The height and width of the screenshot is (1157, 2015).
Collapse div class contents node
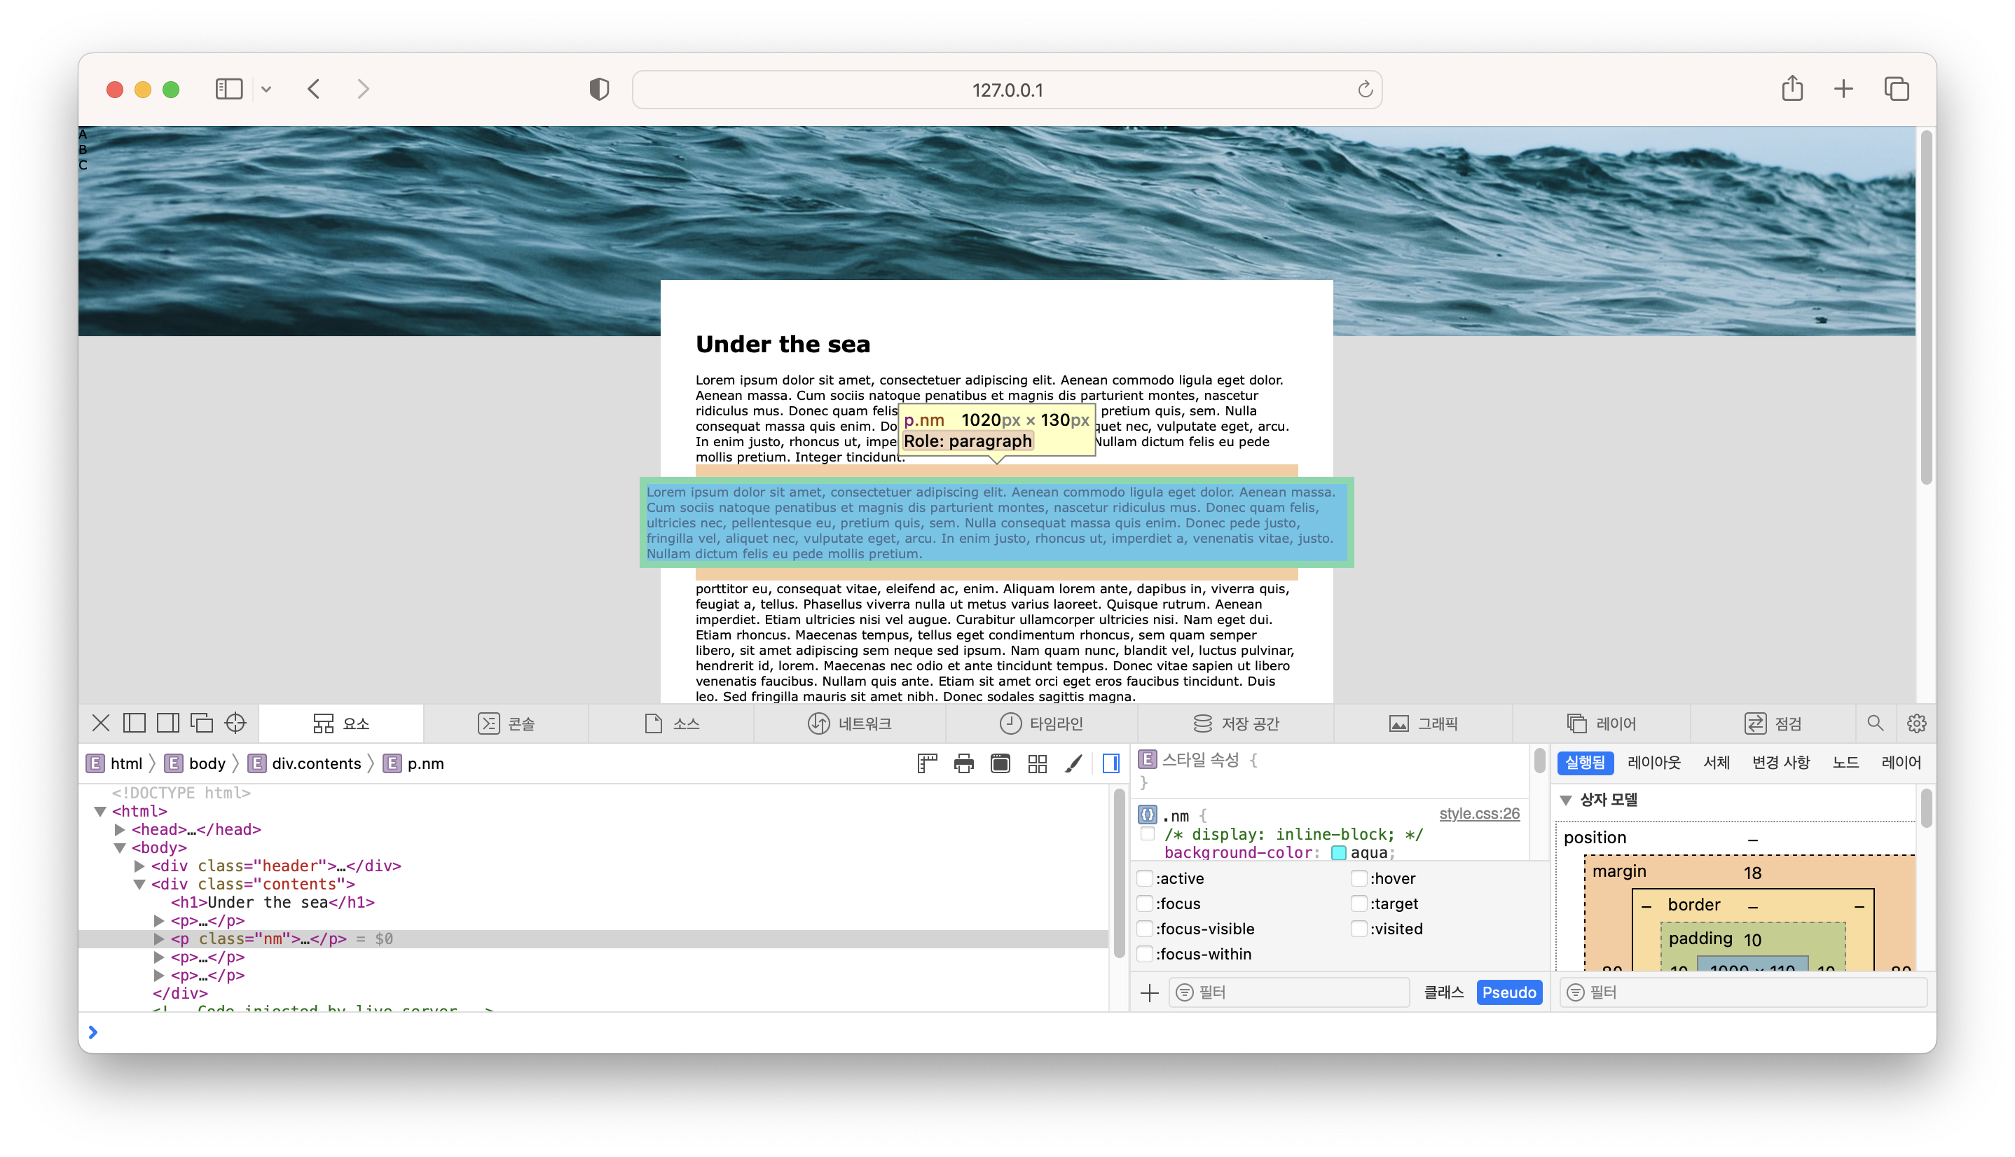(x=139, y=885)
